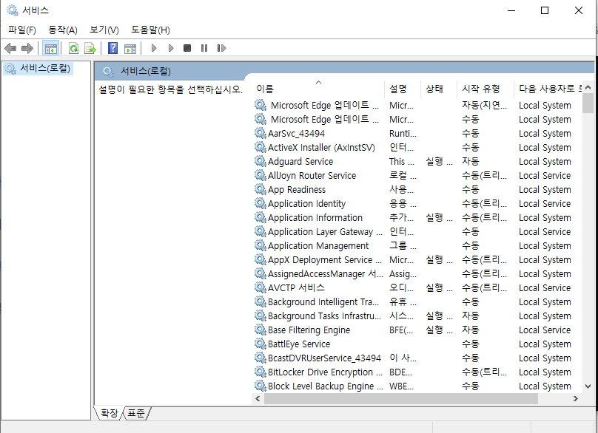The height and width of the screenshot is (433, 598).
Task: Open the 파일(F) menu
Action: point(22,30)
